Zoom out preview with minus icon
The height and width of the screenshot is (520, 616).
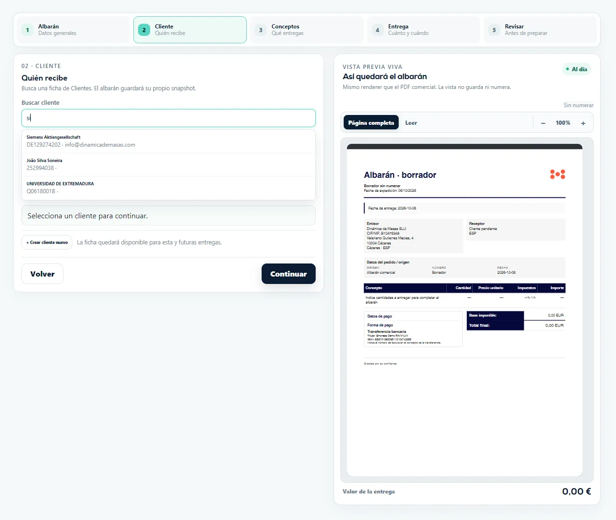[x=543, y=123]
